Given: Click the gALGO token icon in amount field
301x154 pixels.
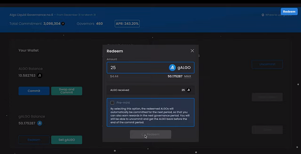Looking at the screenshot, I should (x=172, y=68).
